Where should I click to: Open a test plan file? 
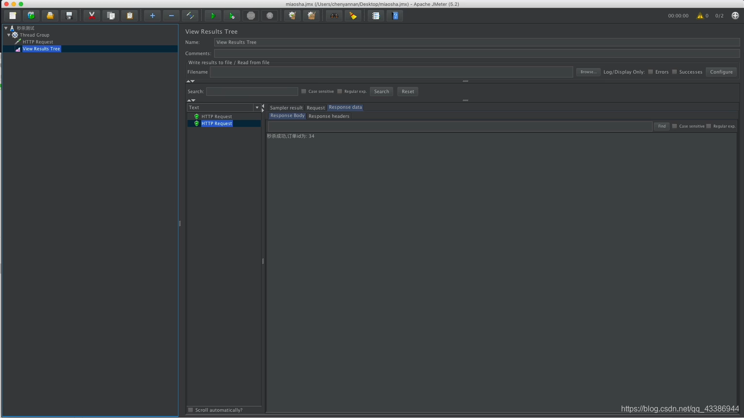50,15
